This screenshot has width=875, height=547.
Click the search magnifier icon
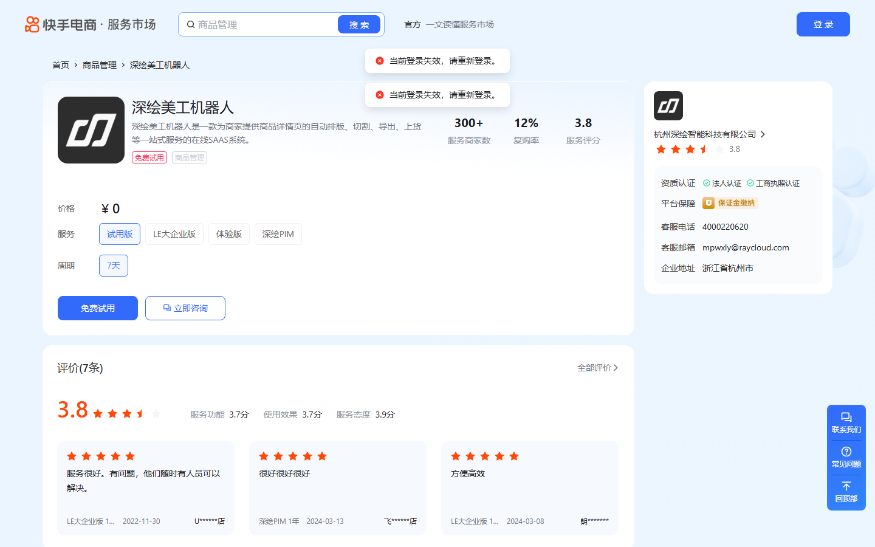[191, 24]
